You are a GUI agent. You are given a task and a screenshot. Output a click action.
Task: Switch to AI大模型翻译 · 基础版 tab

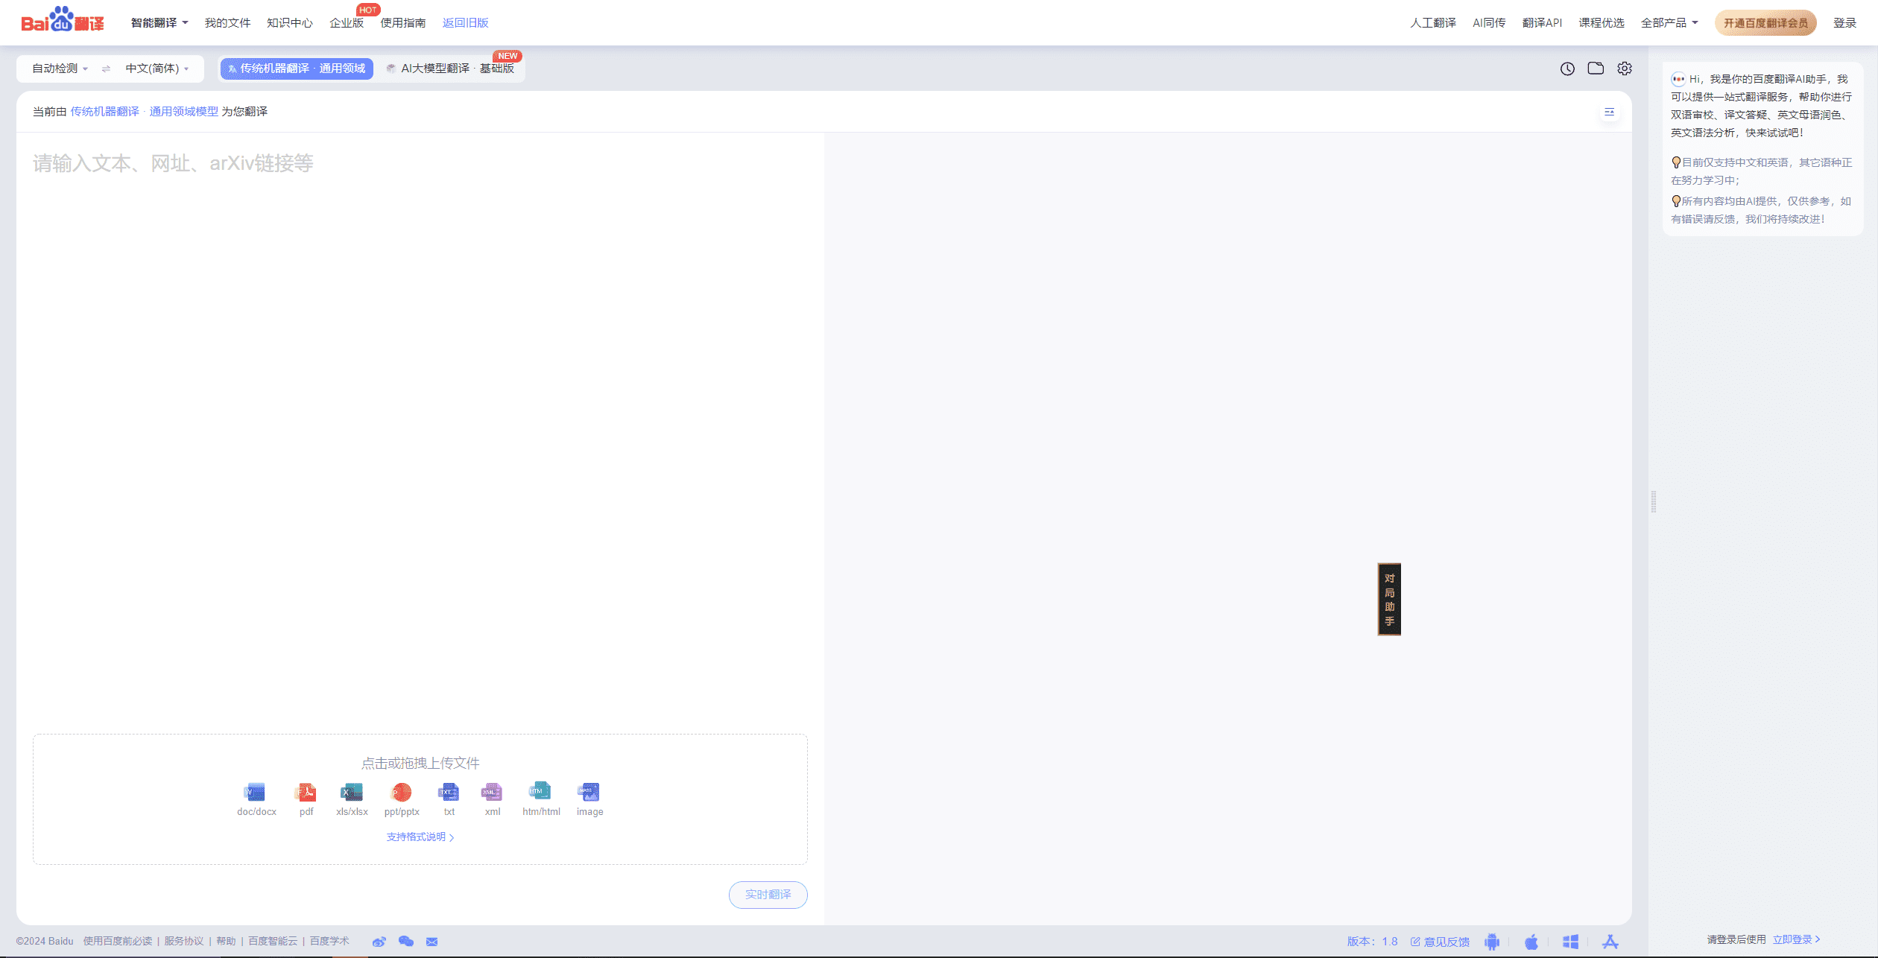(450, 69)
